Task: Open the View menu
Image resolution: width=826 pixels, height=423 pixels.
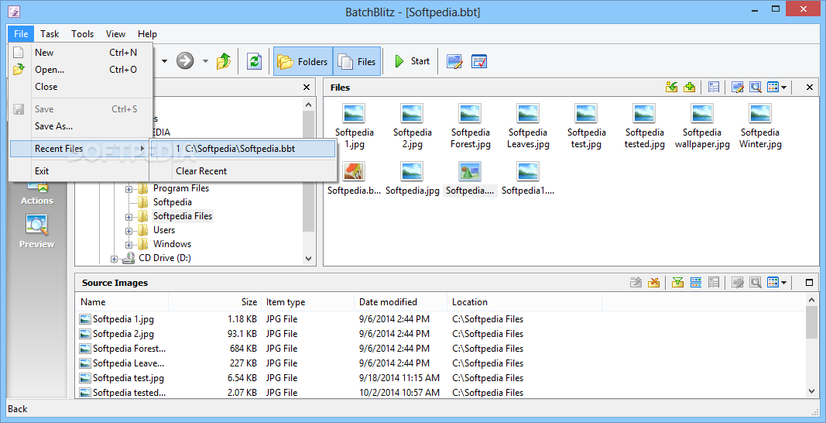Action: (x=115, y=34)
